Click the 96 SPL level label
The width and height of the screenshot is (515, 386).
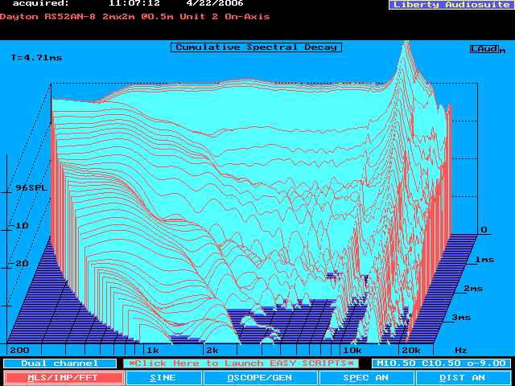31,188
